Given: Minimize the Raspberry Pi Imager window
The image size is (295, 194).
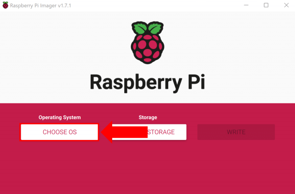Looking at the screenshot, I should click(246, 5).
